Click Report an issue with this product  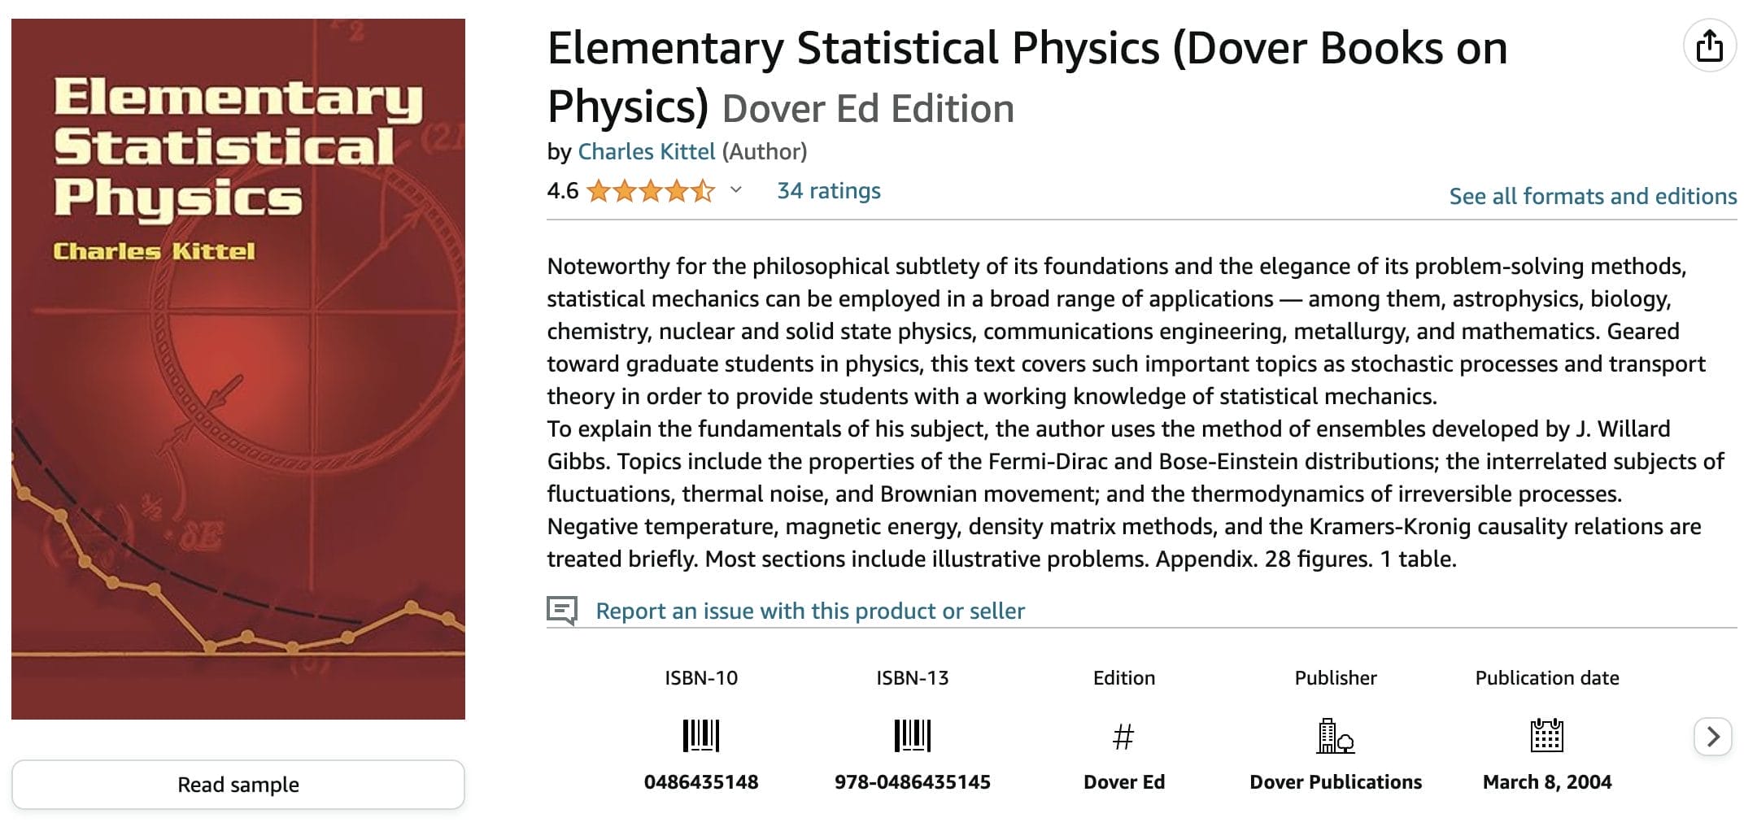pyautogui.click(x=810, y=611)
